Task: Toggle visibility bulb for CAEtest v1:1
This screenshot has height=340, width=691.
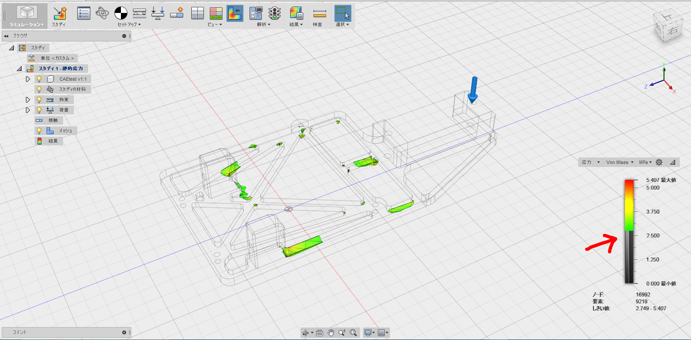Action: point(39,79)
